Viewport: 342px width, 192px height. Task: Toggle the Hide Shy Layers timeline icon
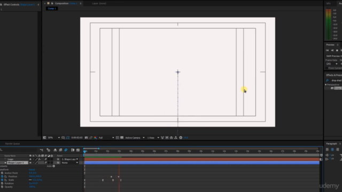[55, 150]
